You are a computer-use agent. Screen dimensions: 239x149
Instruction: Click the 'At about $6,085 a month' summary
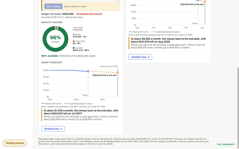[x=168, y=40]
